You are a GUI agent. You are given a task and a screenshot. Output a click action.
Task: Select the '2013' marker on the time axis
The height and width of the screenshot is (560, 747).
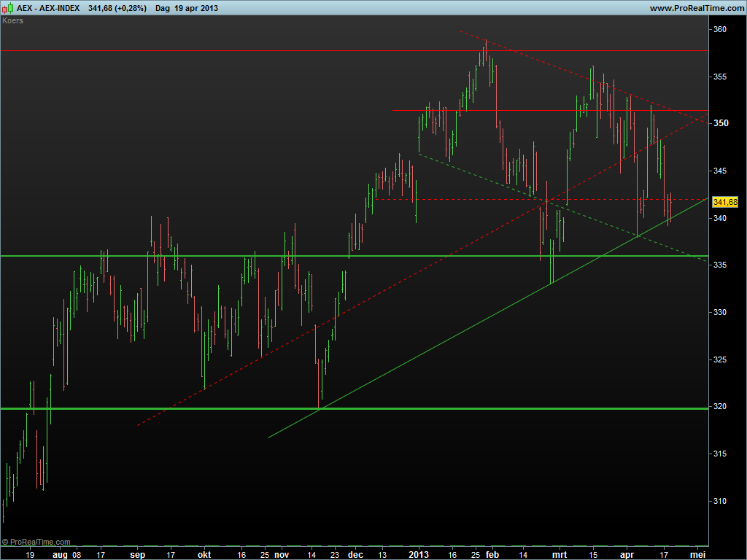[x=418, y=554]
